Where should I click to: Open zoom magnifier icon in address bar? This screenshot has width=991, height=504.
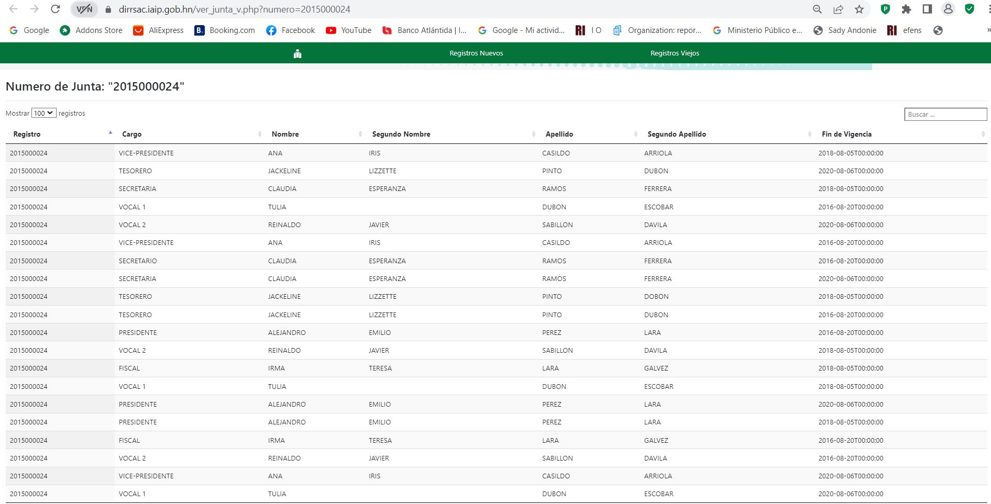(x=817, y=9)
